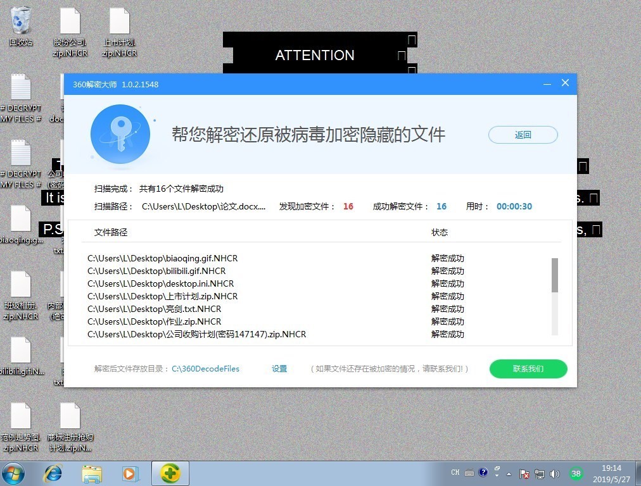This screenshot has width=641, height=486.
Task: Close the 360解密大师 window
Action: (566, 83)
